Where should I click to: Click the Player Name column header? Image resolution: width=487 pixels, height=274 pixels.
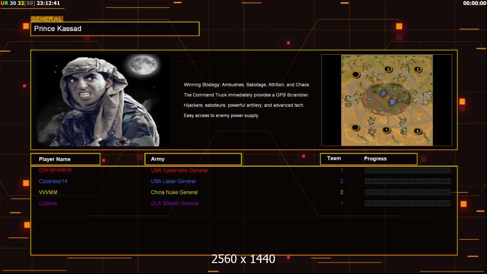coord(65,159)
